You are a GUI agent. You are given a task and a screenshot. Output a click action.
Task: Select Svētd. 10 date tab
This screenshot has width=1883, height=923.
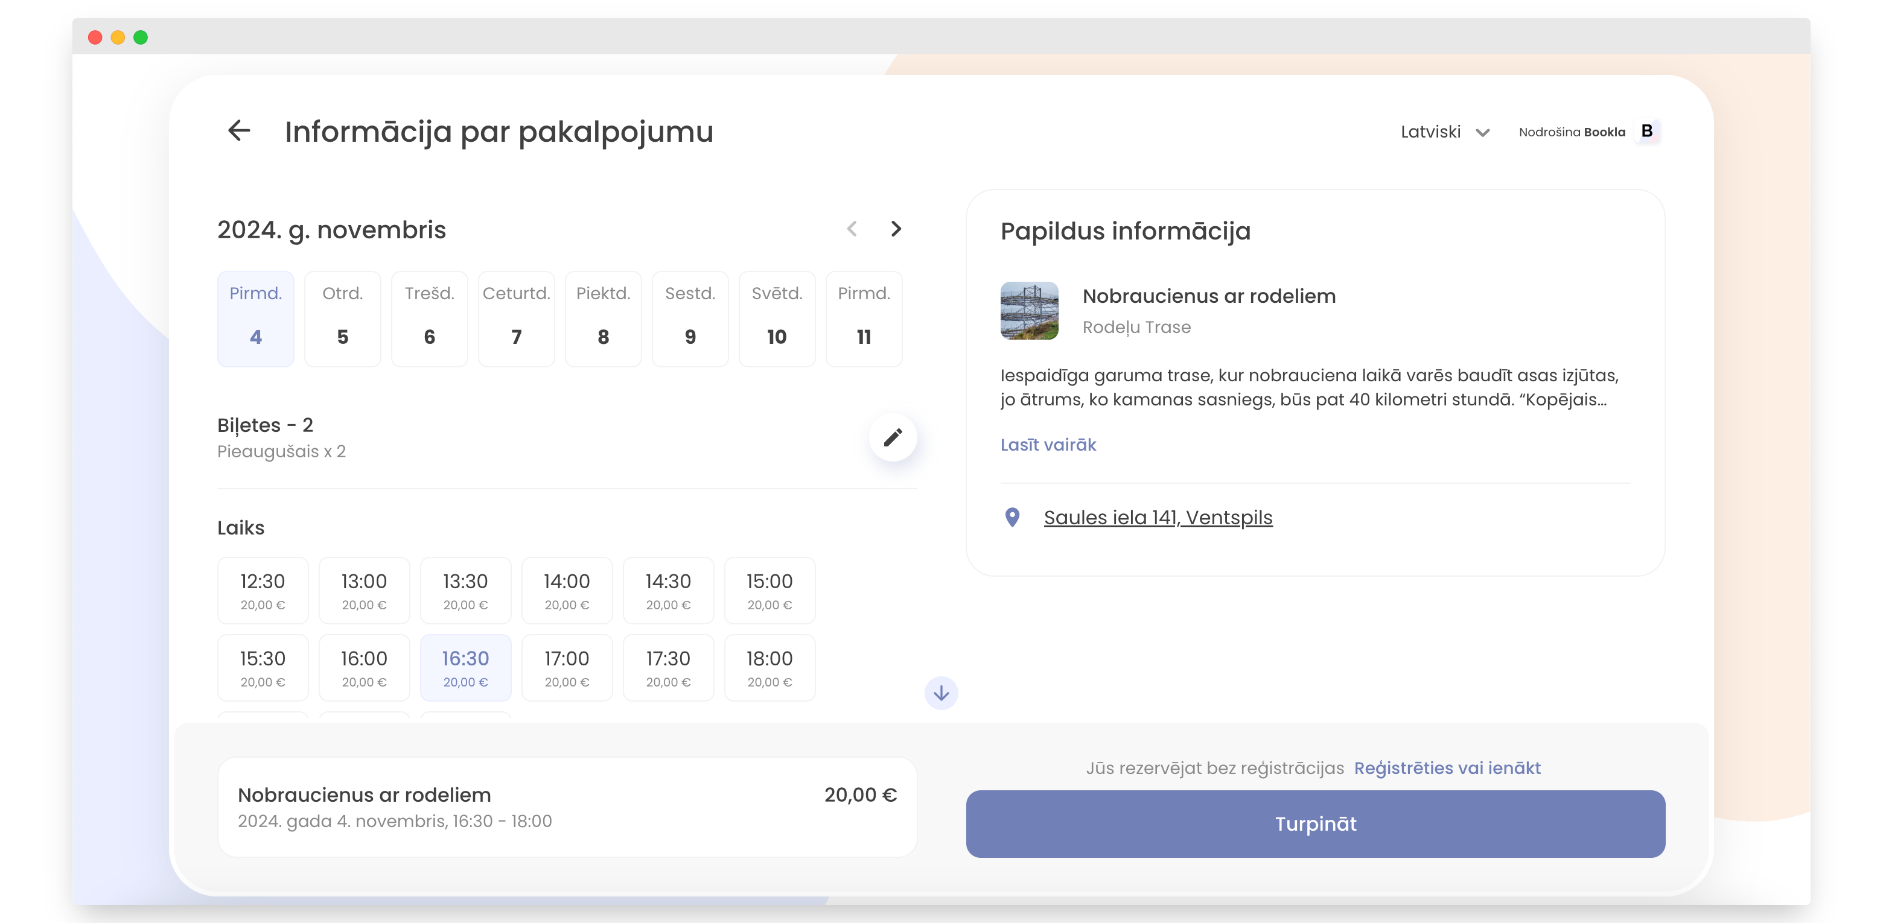click(776, 319)
